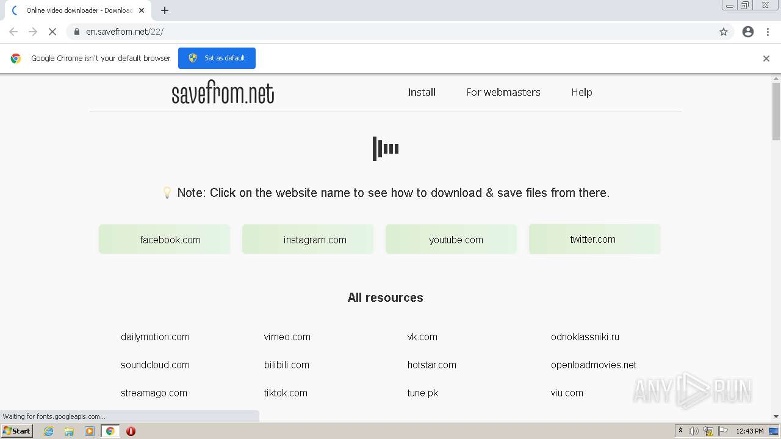Click the scrollbar up arrow
This screenshot has height=439, width=781.
point(776,78)
